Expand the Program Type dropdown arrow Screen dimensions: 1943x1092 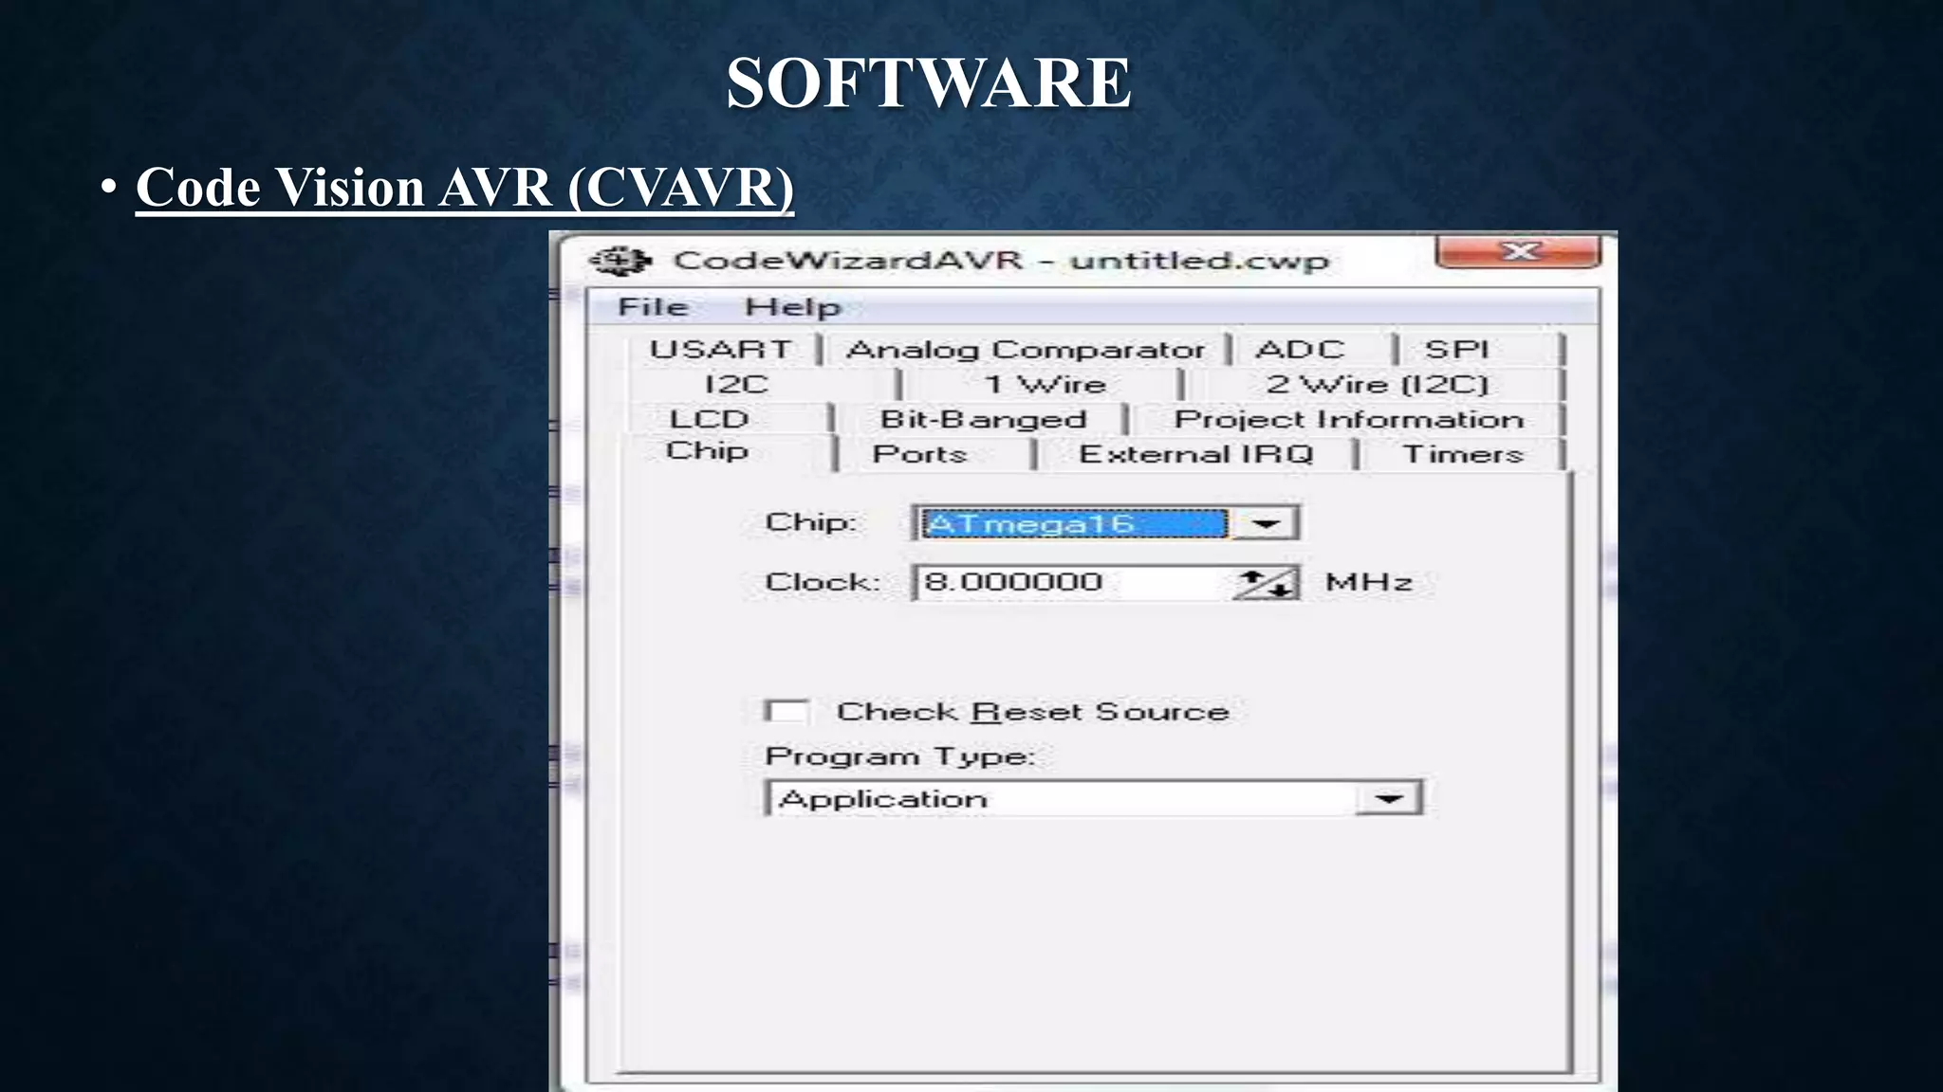point(1389,799)
